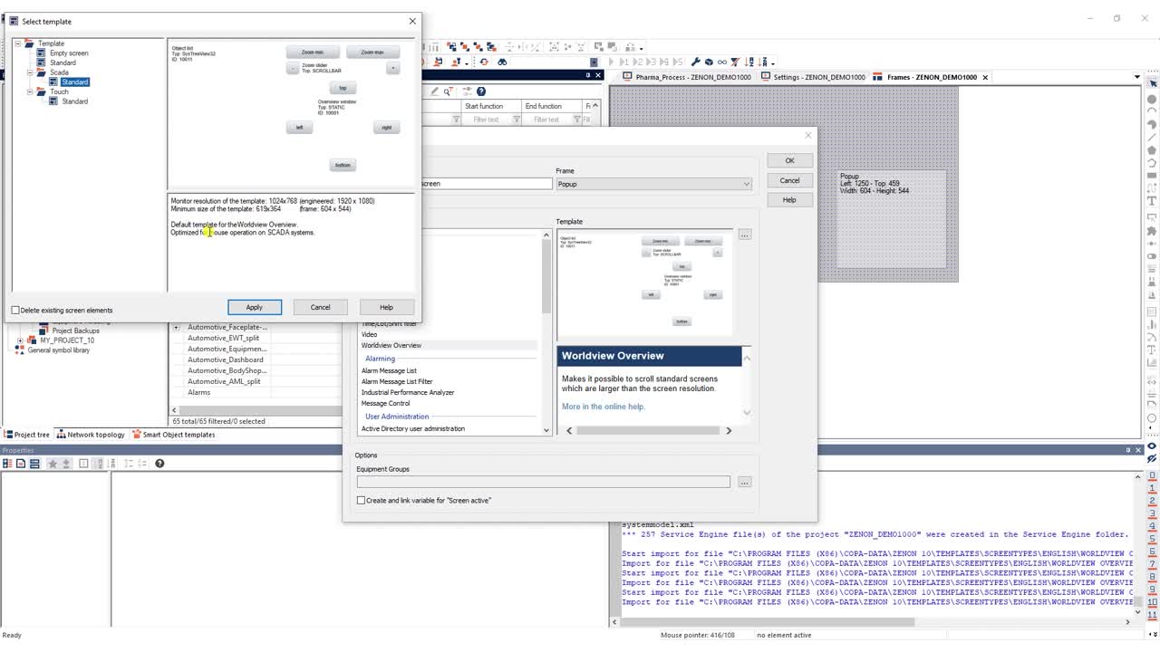Click the ellipsis button next to Template preview
1160x652 pixels.
click(744, 235)
